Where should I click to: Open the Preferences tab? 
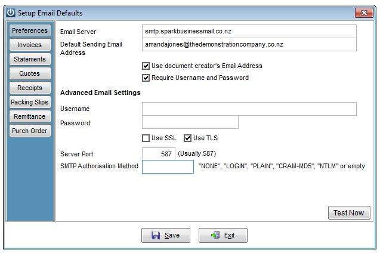tap(30, 30)
